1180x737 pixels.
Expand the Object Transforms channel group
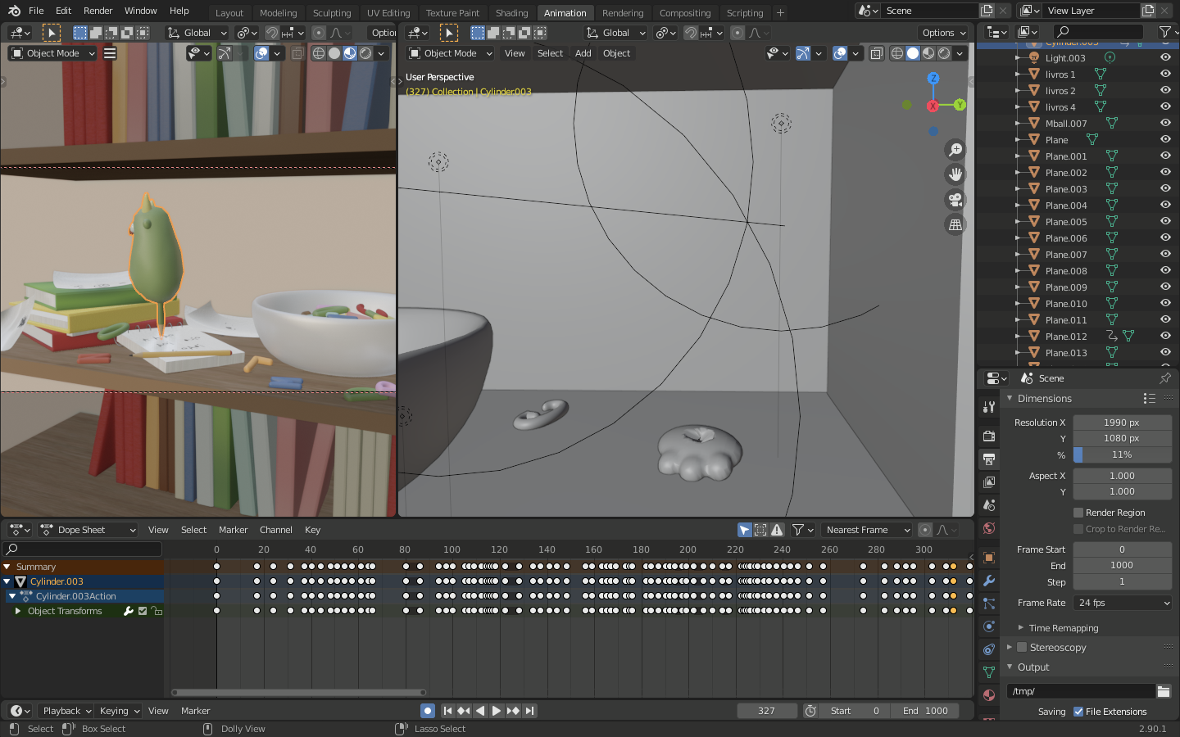(x=18, y=611)
